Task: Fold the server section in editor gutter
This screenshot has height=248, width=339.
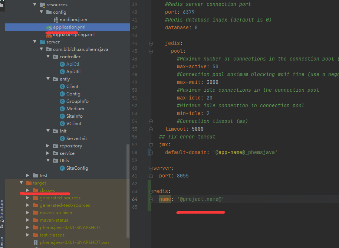Action: coord(151,168)
